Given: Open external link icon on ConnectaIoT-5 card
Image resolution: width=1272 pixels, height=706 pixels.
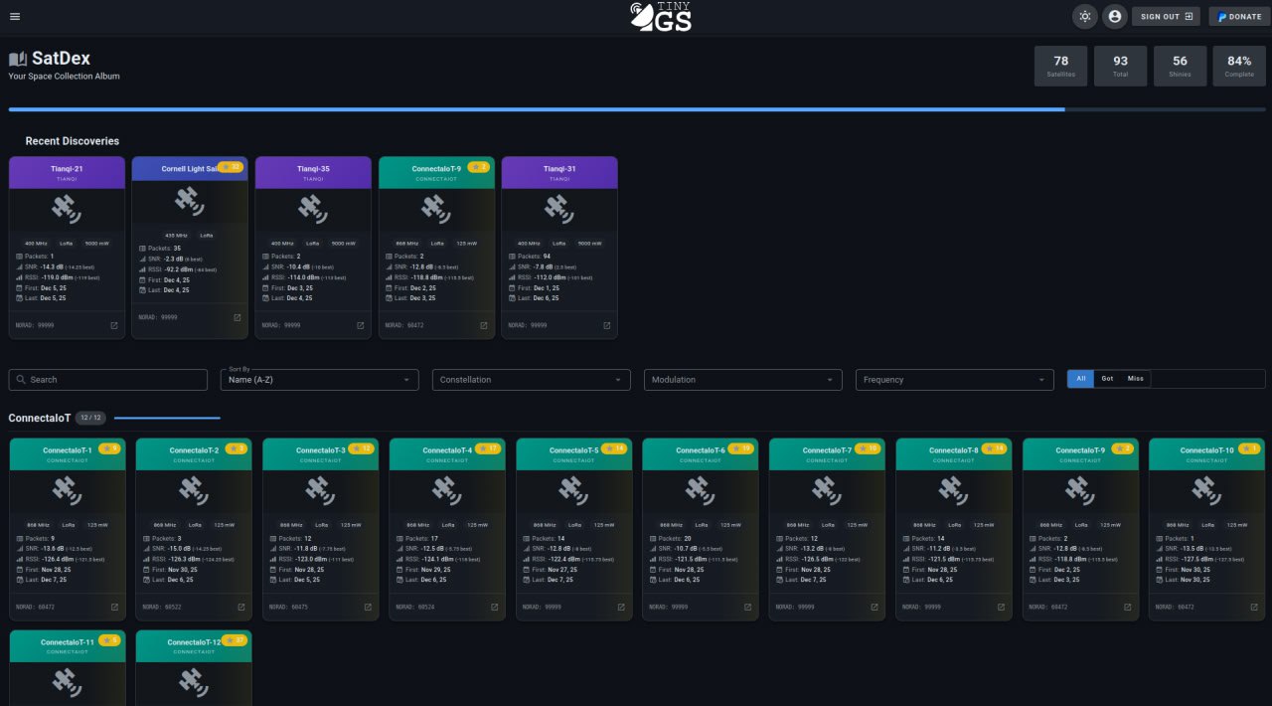Looking at the screenshot, I should pos(621,607).
